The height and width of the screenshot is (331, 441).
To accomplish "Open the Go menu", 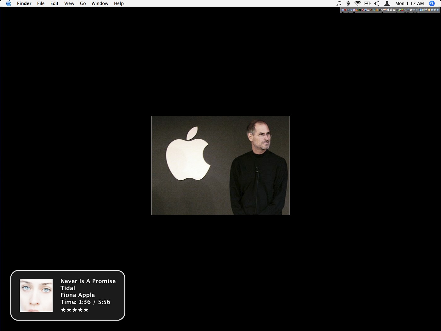I will point(83,3).
